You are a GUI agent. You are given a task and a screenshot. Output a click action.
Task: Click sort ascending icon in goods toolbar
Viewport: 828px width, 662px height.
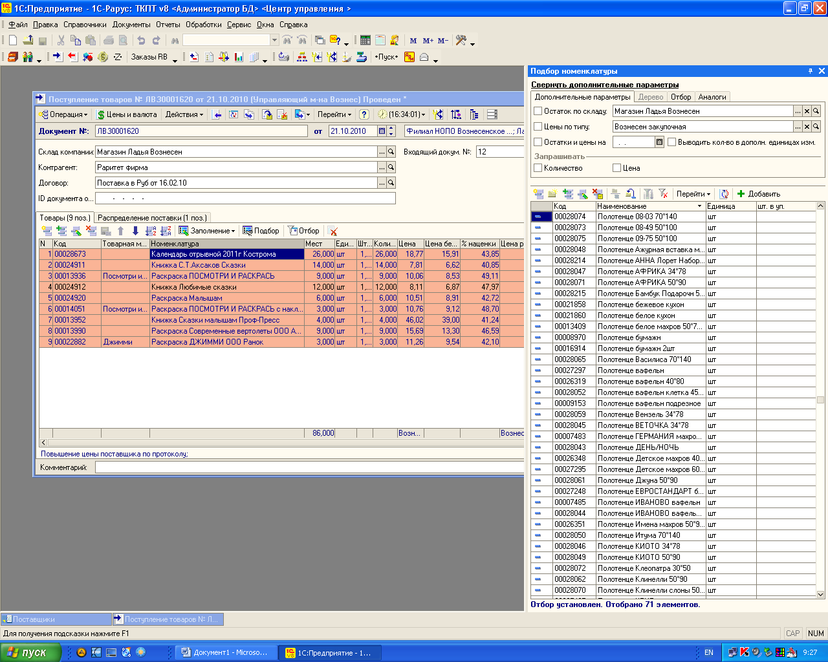click(x=151, y=231)
